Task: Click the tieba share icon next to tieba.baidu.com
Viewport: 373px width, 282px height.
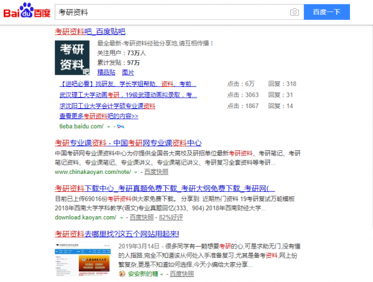Action: pos(121,127)
